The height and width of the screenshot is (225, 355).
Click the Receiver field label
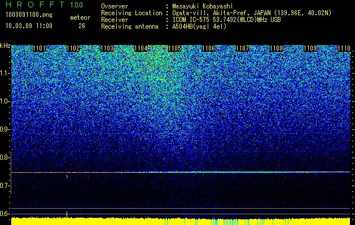tap(115, 20)
